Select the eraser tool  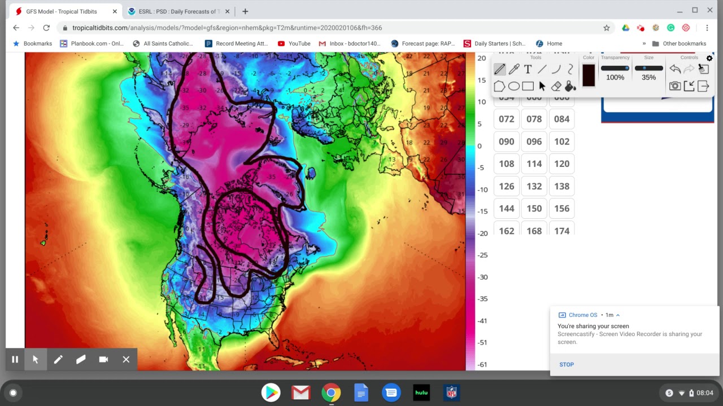[x=556, y=86]
